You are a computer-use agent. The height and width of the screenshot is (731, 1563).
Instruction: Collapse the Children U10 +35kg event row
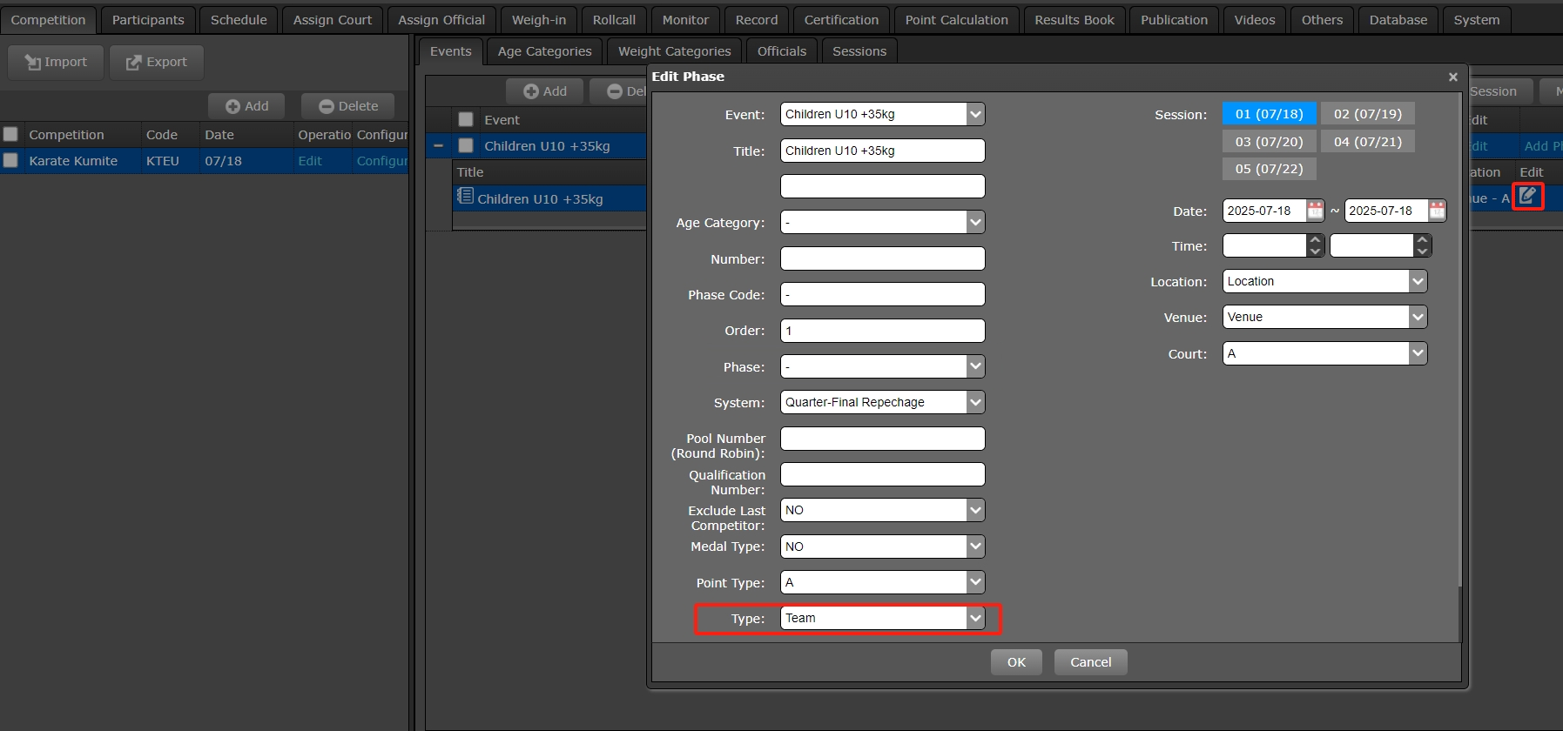(439, 146)
